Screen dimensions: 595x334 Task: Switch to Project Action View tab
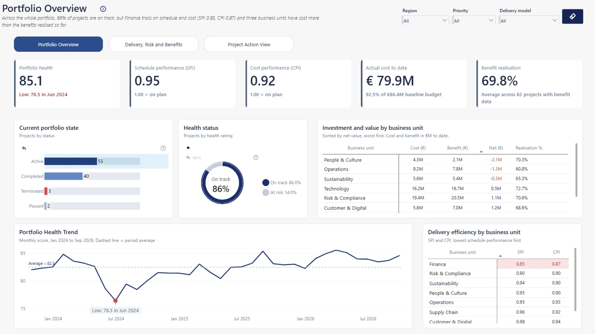[249, 44]
